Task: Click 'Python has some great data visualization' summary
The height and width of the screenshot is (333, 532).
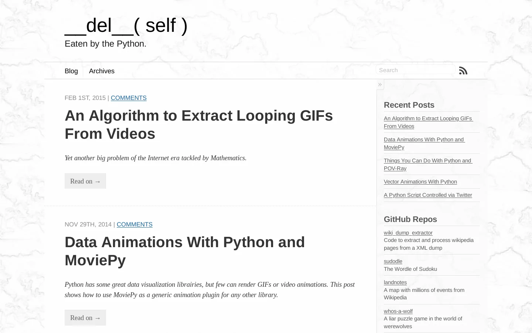Action: coord(209,290)
